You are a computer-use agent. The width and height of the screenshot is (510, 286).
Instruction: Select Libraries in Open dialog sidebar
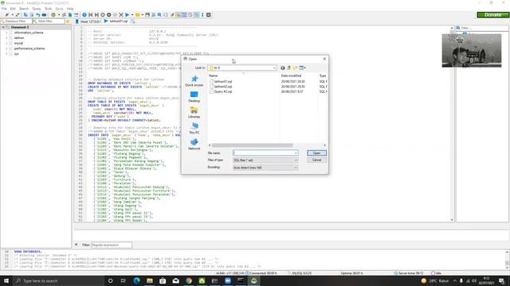(x=194, y=113)
